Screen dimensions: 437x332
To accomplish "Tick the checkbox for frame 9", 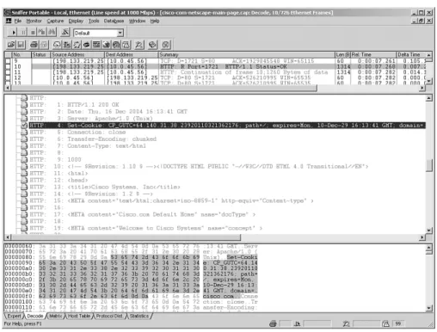I will click(x=8, y=61).
